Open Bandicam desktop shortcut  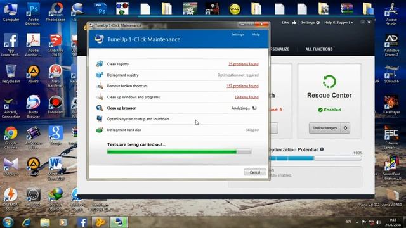[55, 104]
